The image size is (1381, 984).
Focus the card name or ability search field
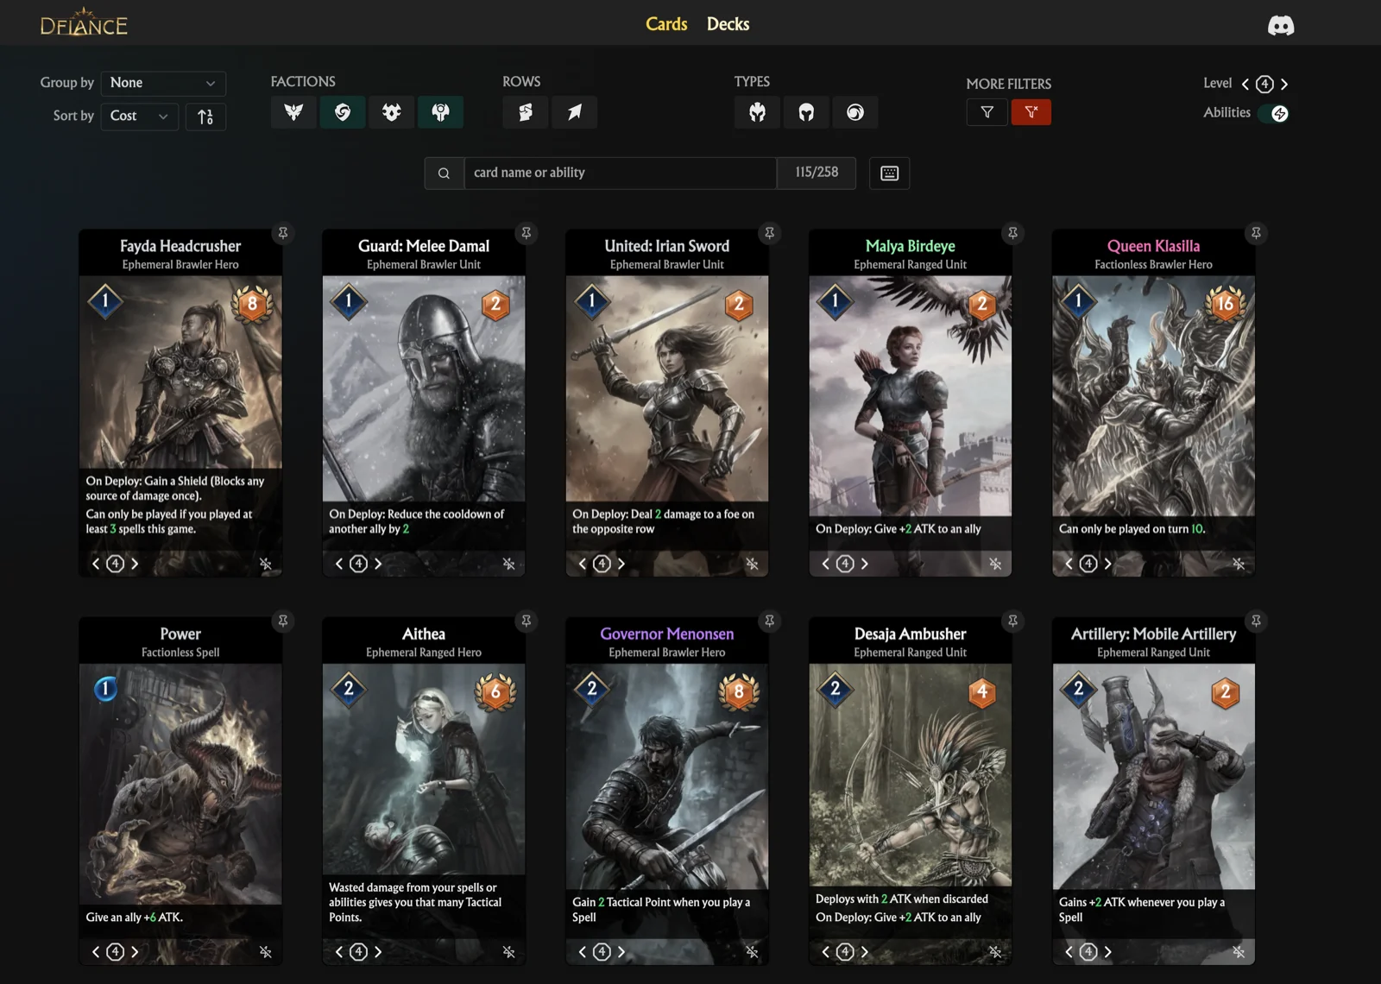click(x=620, y=173)
